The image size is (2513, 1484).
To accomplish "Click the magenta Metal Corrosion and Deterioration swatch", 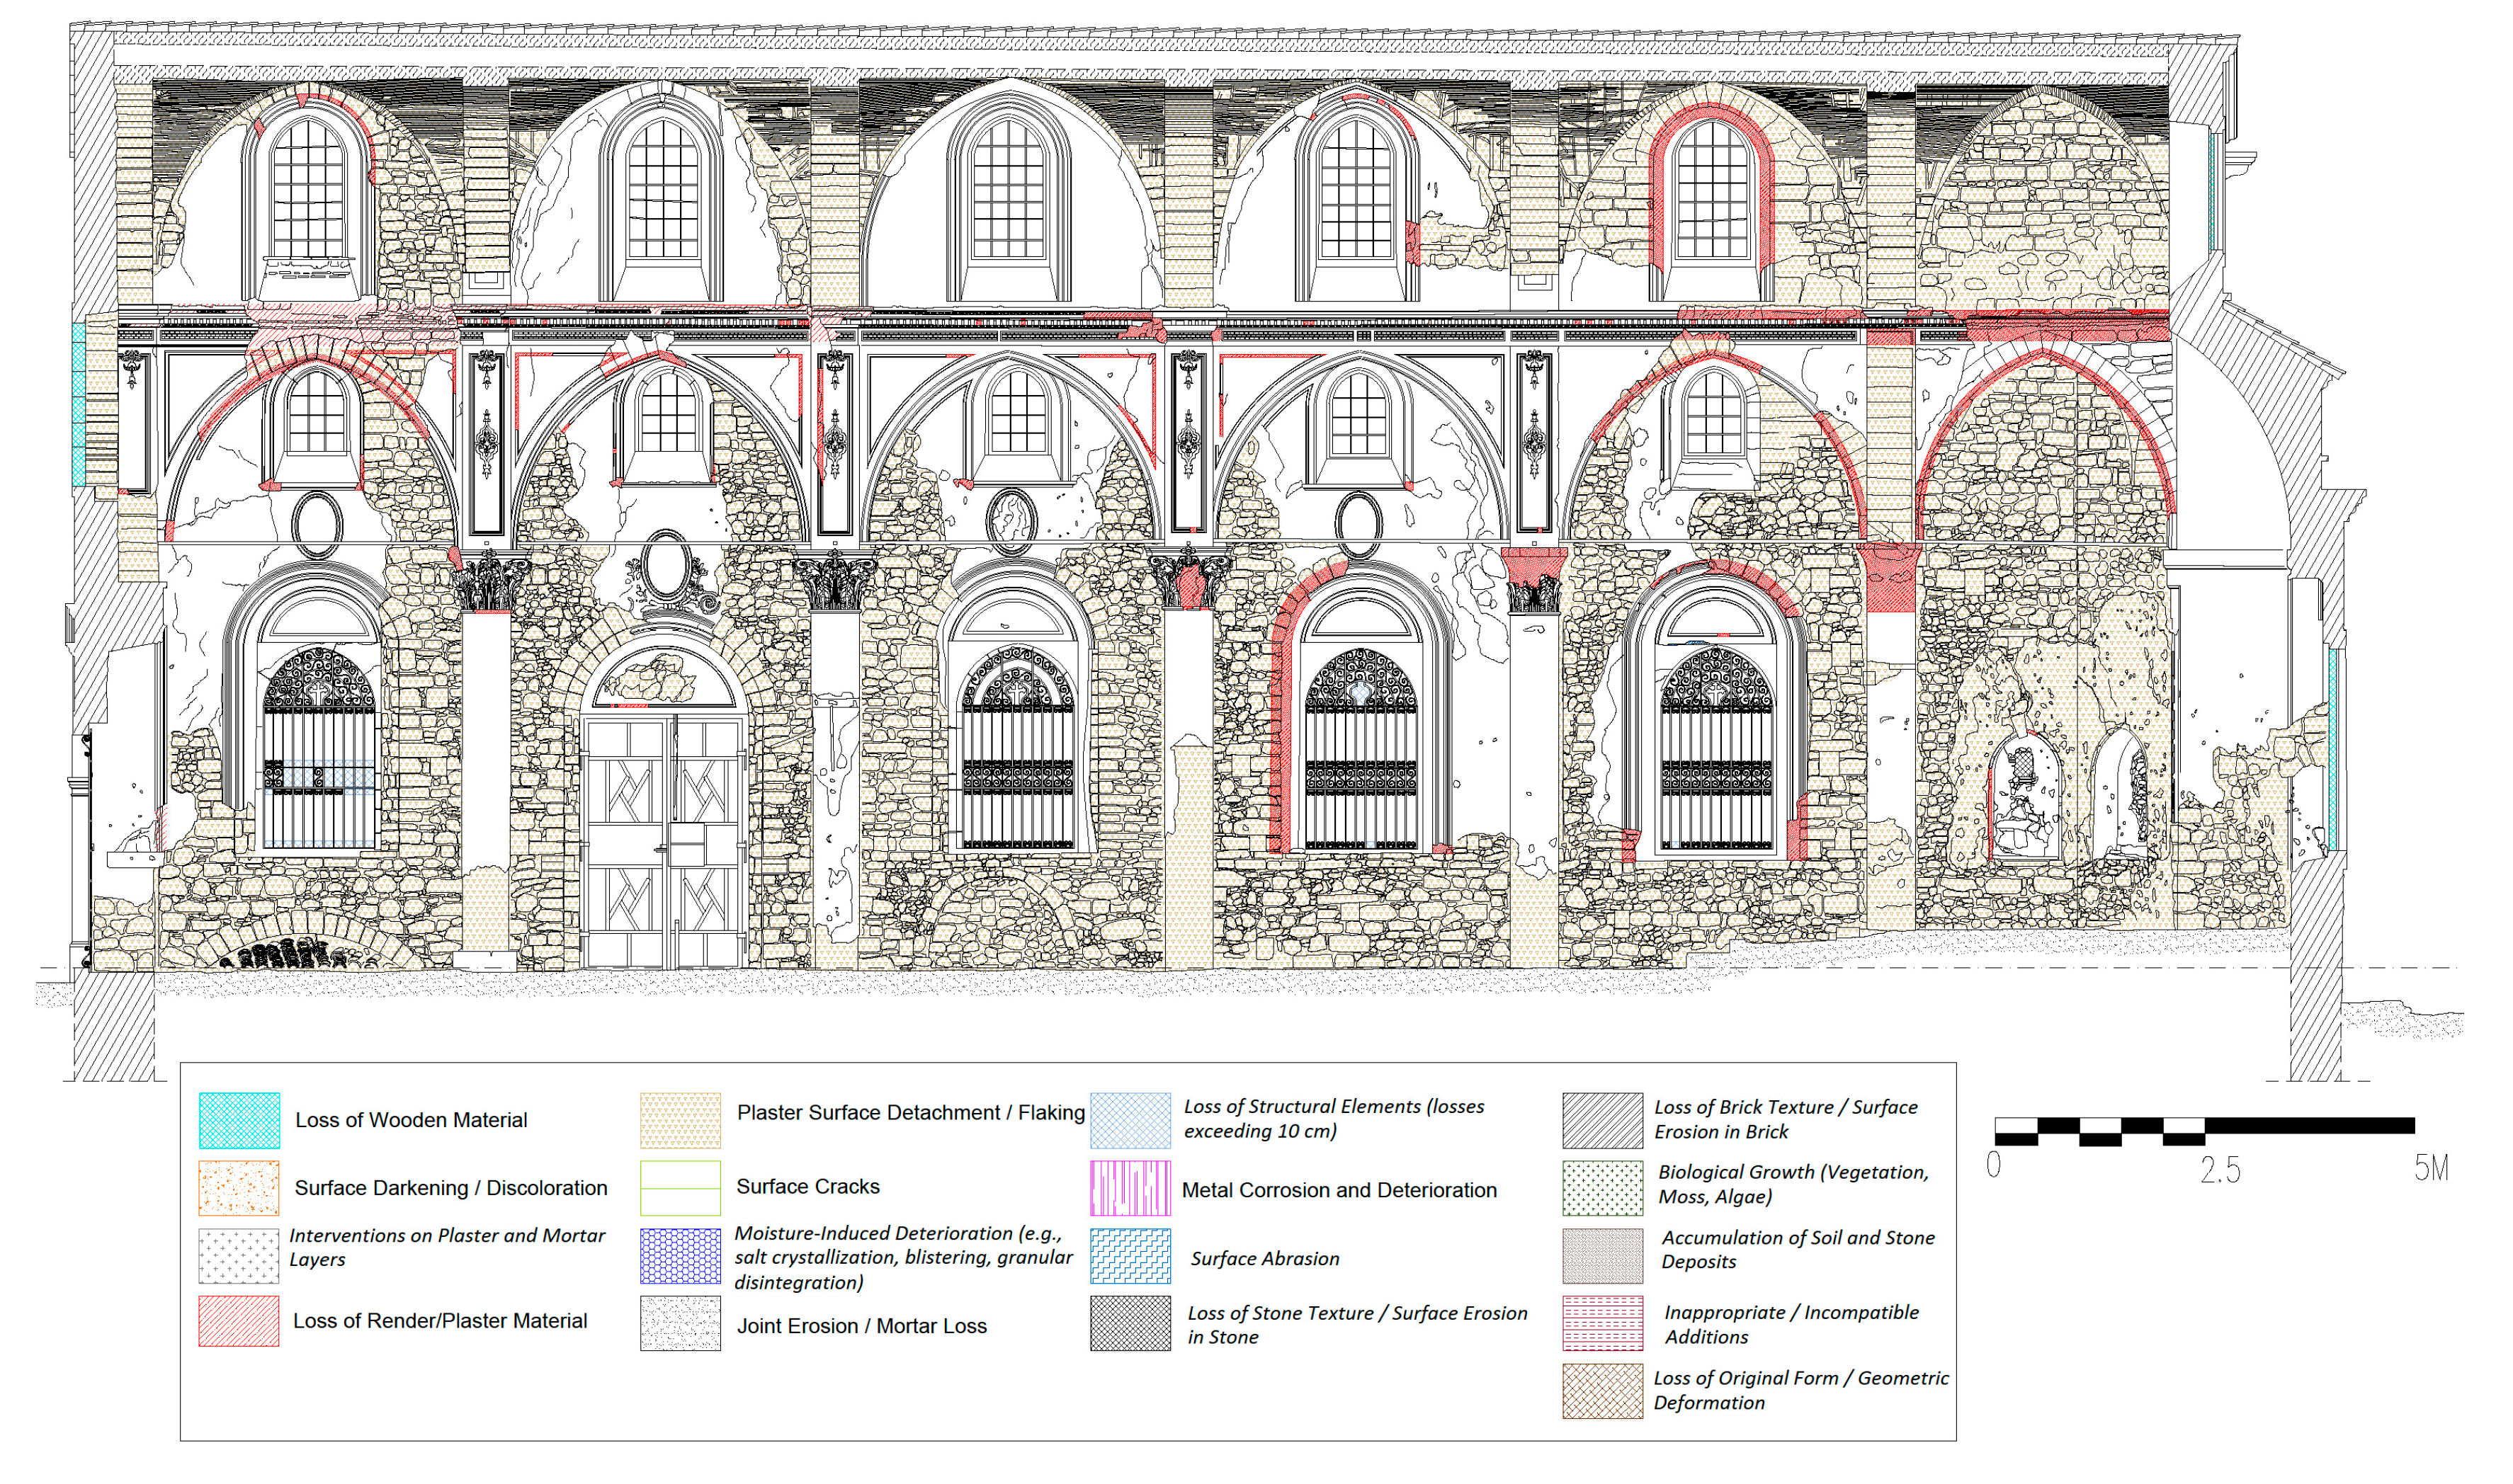I will [1130, 1188].
